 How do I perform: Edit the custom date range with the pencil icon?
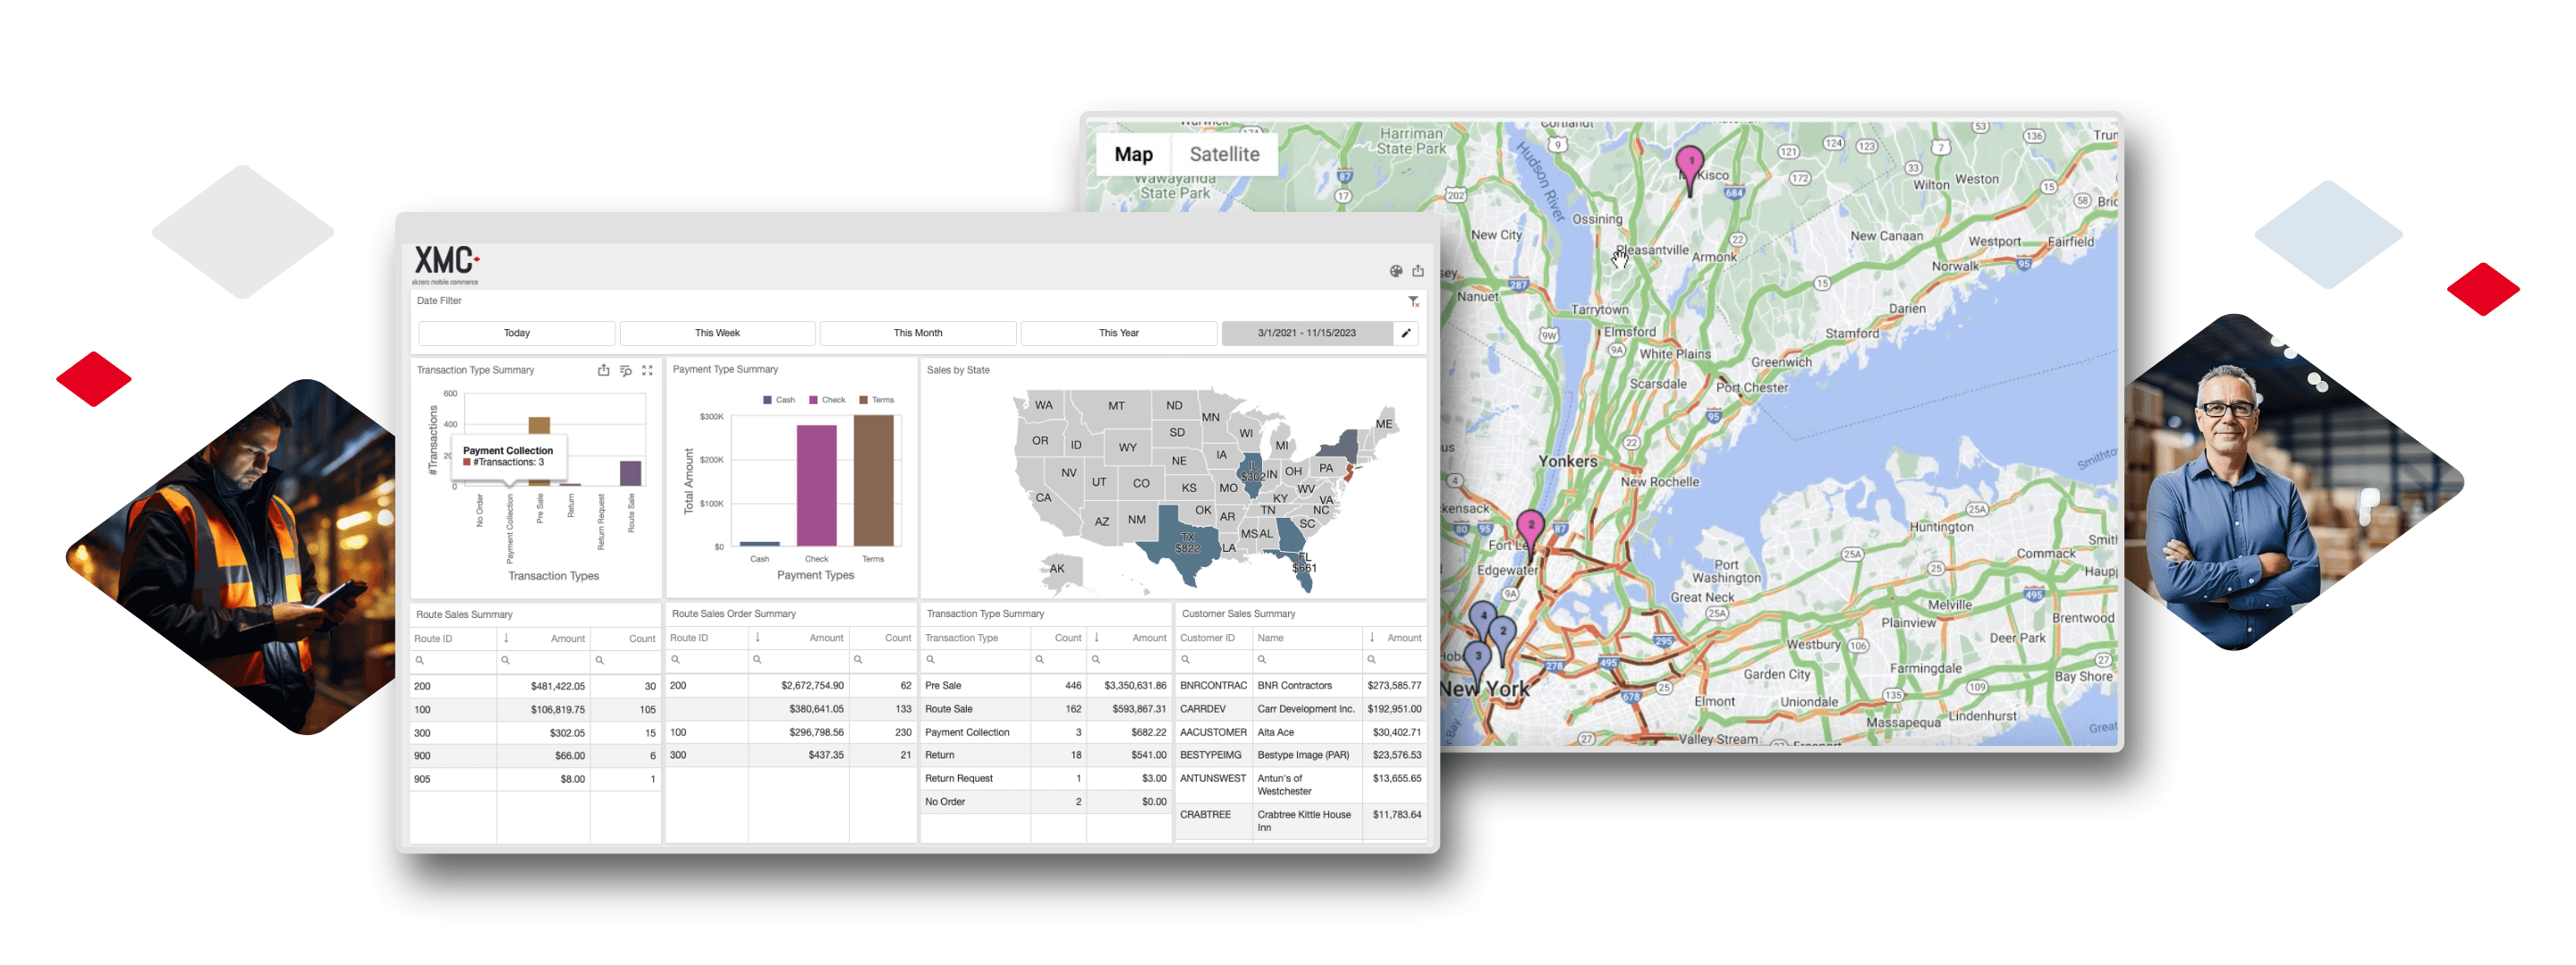[1405, 333]
